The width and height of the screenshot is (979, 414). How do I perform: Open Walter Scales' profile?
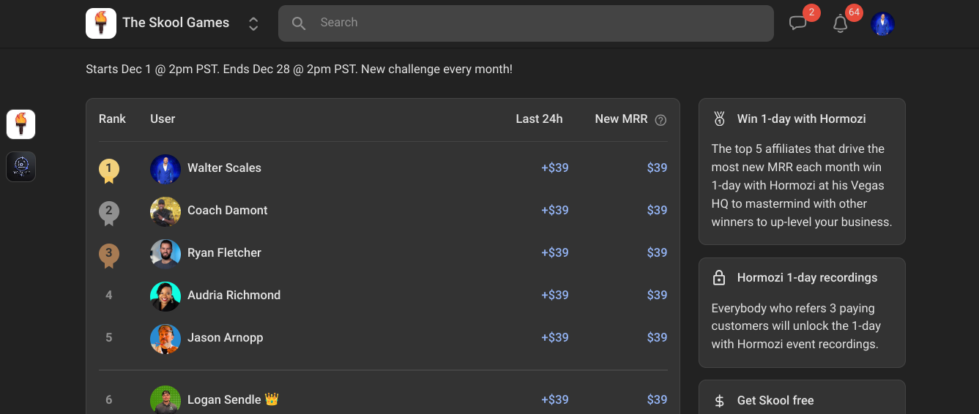(224, 168)
